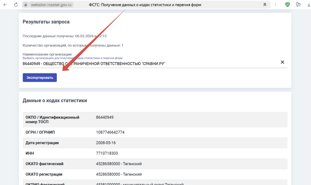Reload the current page
Screen dimensions: 311x185
16,5
